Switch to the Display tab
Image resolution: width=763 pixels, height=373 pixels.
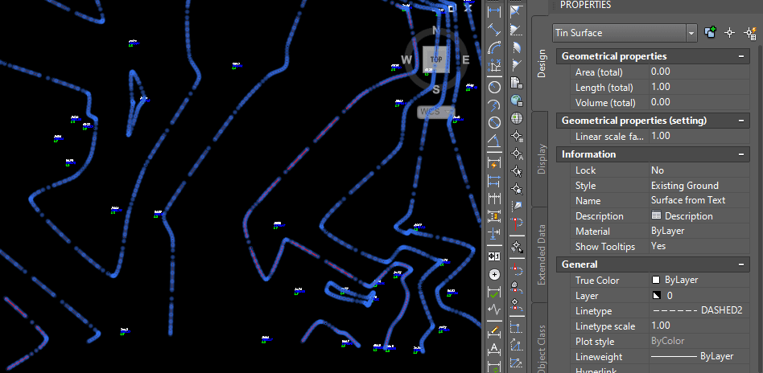tap(541, 159)
